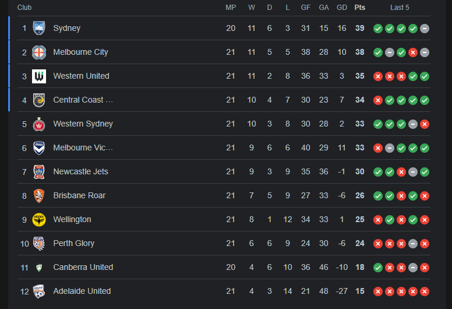
Task: Click Western United's latest win checkmark
Action: tap(425, 76)
